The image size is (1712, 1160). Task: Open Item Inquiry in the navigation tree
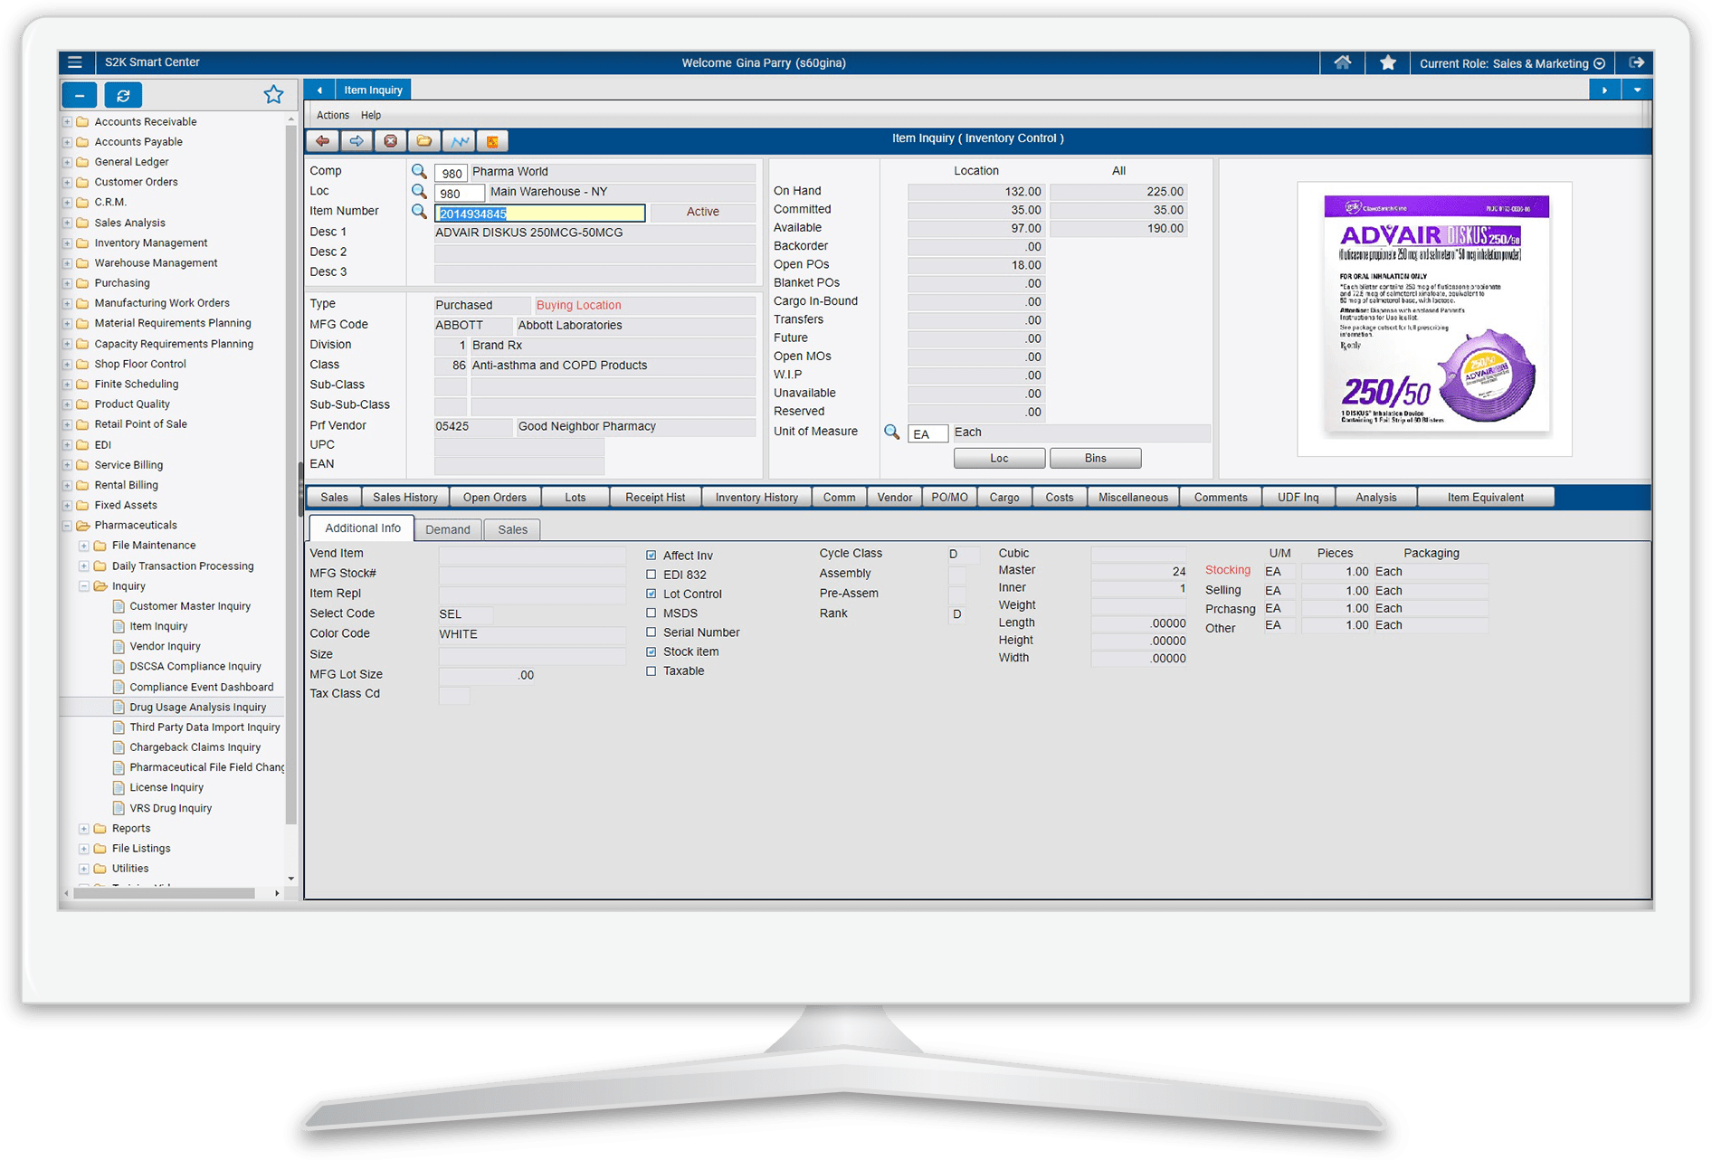(x=158, y=626)
